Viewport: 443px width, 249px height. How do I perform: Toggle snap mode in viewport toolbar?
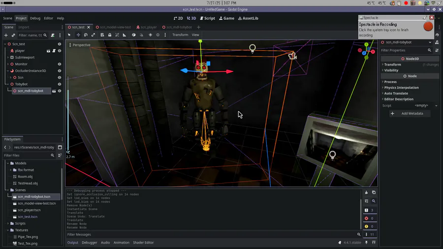[x=141, y=35]
